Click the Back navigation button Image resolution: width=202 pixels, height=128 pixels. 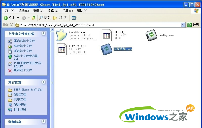[x=10, y=18]
